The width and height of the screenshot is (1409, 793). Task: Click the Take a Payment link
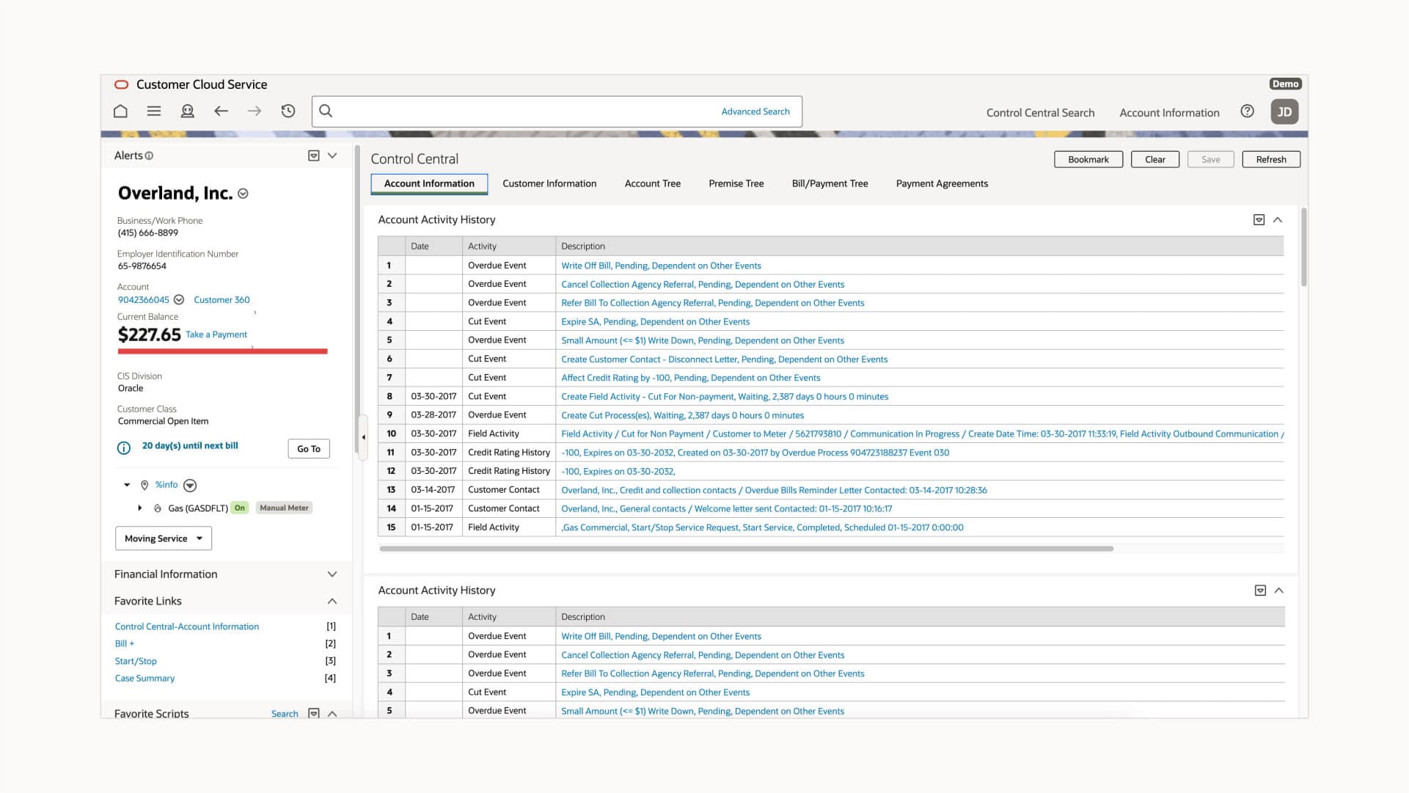tap(216, 335)
